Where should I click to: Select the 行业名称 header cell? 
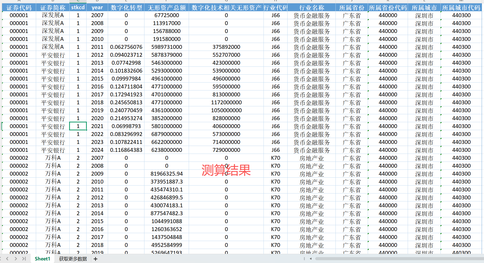[312, 8]
